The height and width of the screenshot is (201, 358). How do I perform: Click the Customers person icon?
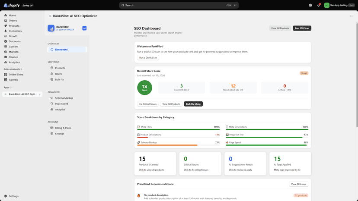6,31
